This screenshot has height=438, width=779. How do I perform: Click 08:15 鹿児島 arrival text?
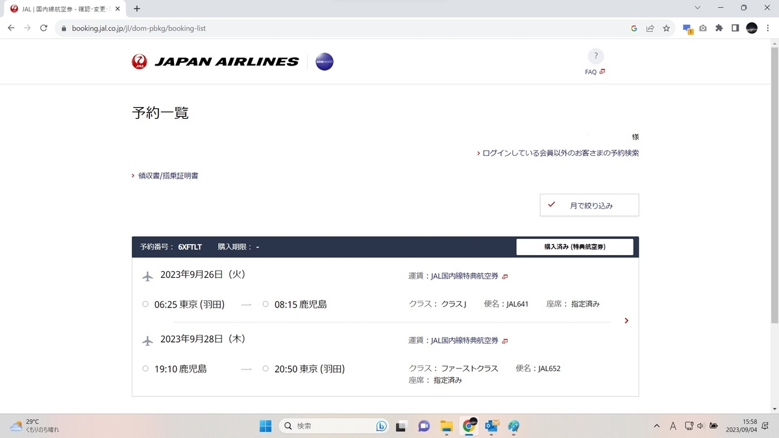[301, 304]
